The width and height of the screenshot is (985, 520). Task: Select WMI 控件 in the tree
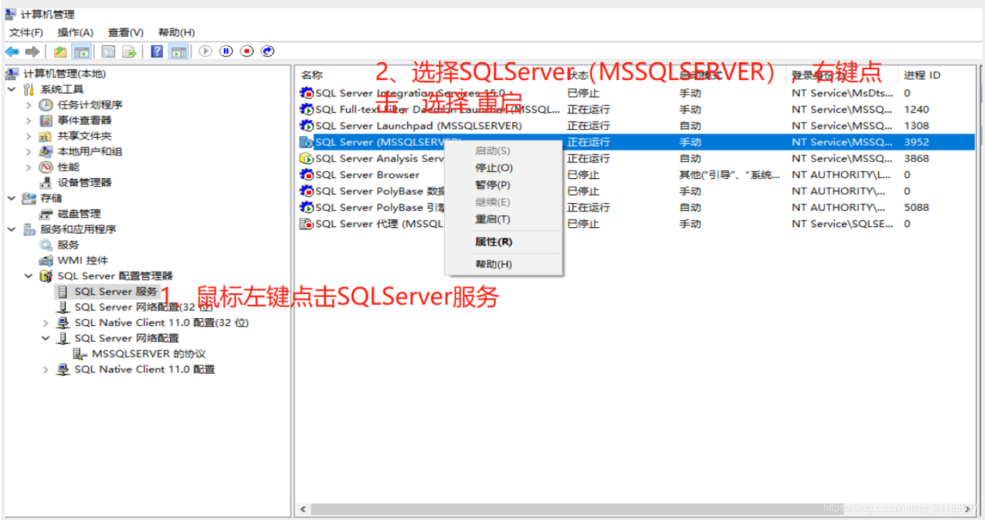pyautogui.click(x=83, y=260)
